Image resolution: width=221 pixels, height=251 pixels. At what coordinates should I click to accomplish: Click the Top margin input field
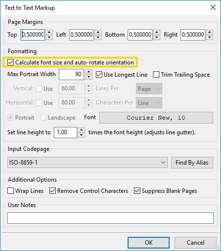pyautogui.click(x=33, y=35)
